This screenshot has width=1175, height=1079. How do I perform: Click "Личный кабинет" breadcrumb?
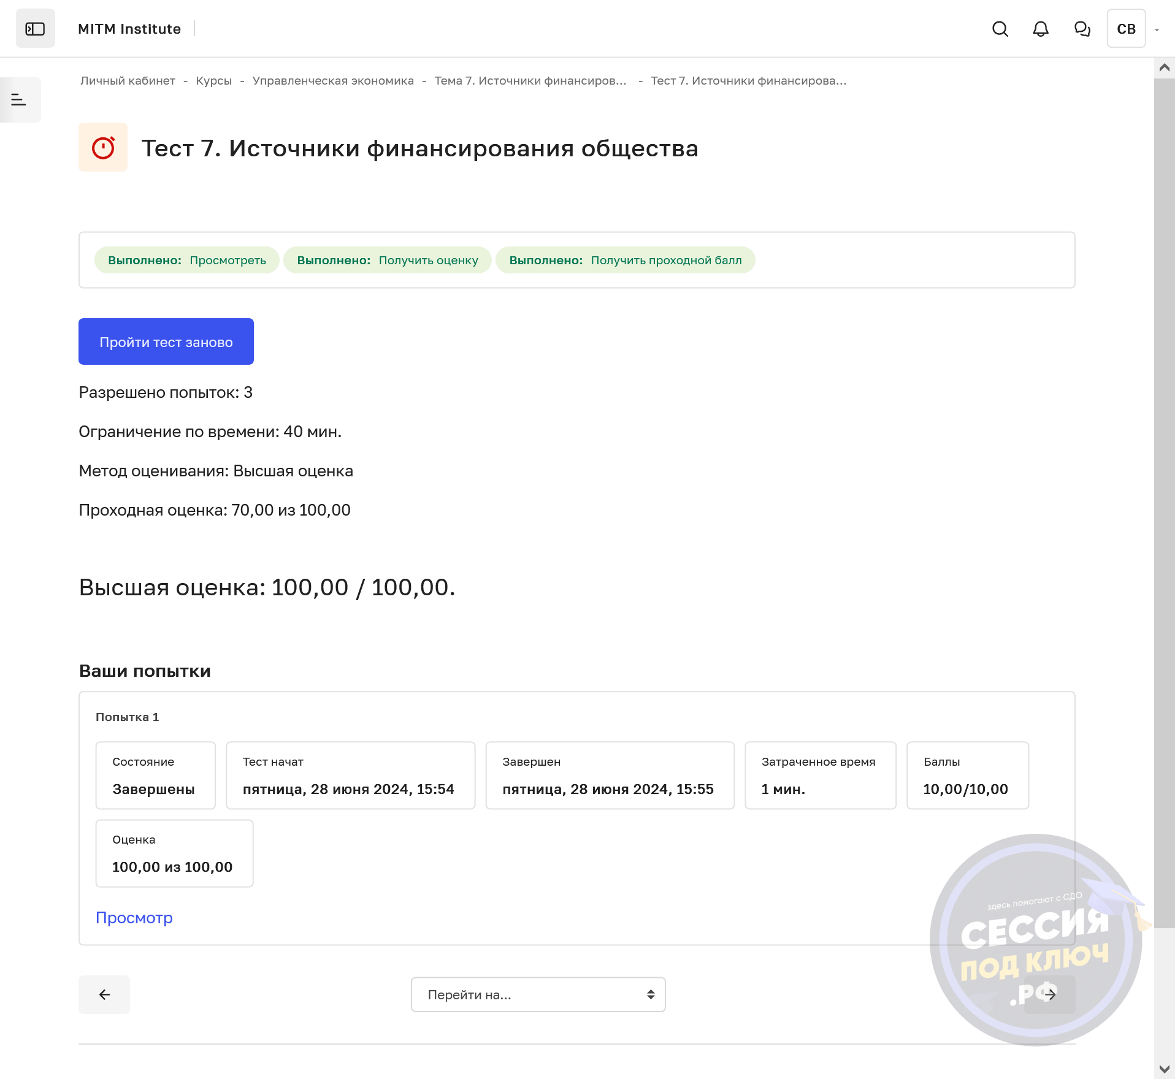coord(128,81)
